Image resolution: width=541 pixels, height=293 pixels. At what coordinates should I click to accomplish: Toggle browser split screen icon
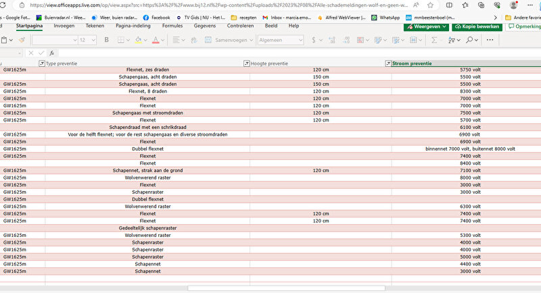(x=449, y=5)
